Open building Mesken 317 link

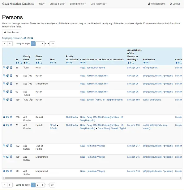[133, 146]
